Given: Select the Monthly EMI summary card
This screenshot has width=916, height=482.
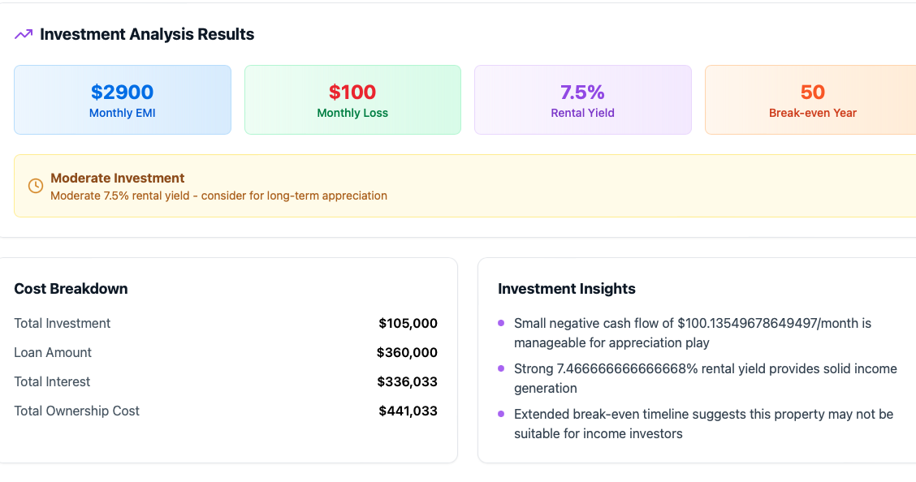Looking at the screenshot, I should [123, 100].
